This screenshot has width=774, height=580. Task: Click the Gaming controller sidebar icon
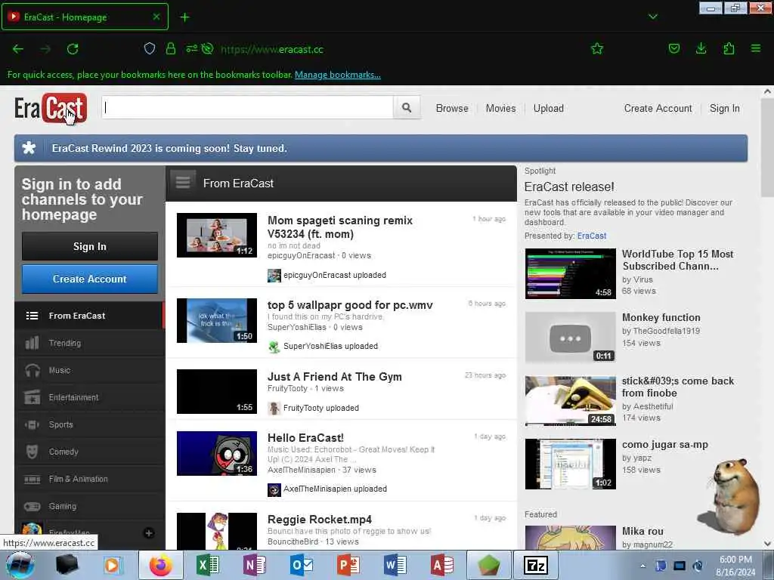[32, 506]
